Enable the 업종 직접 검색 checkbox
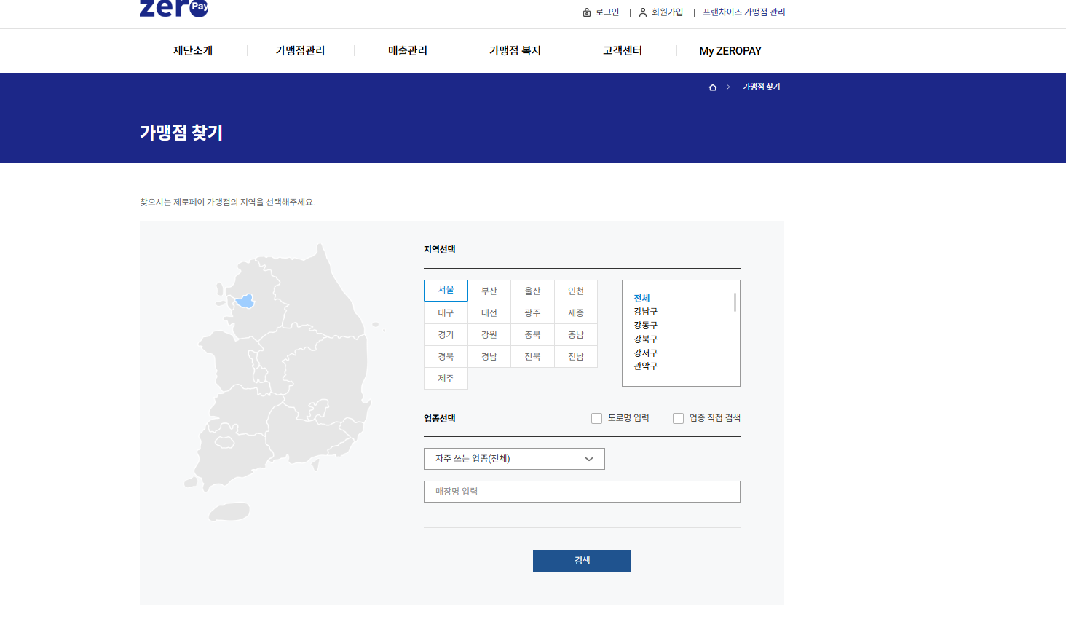The image size is (1066, 622). click(678, 419)
